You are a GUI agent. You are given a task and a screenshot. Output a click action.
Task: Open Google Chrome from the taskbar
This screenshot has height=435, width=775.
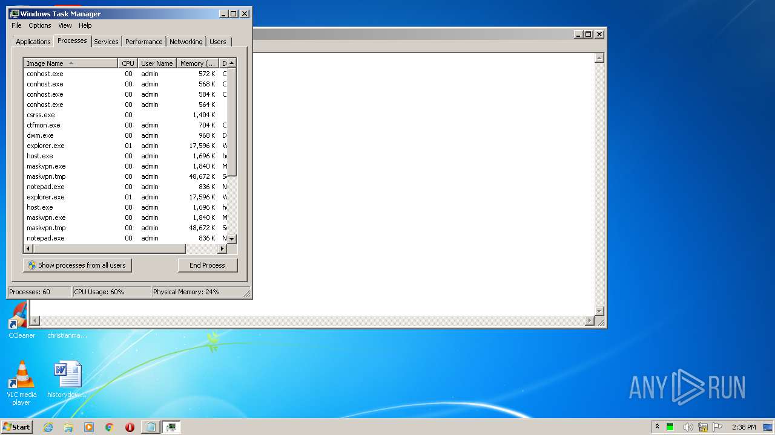click(x=110, y=427)
